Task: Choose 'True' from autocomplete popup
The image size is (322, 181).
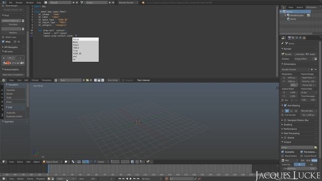Action: coord(86,51)
